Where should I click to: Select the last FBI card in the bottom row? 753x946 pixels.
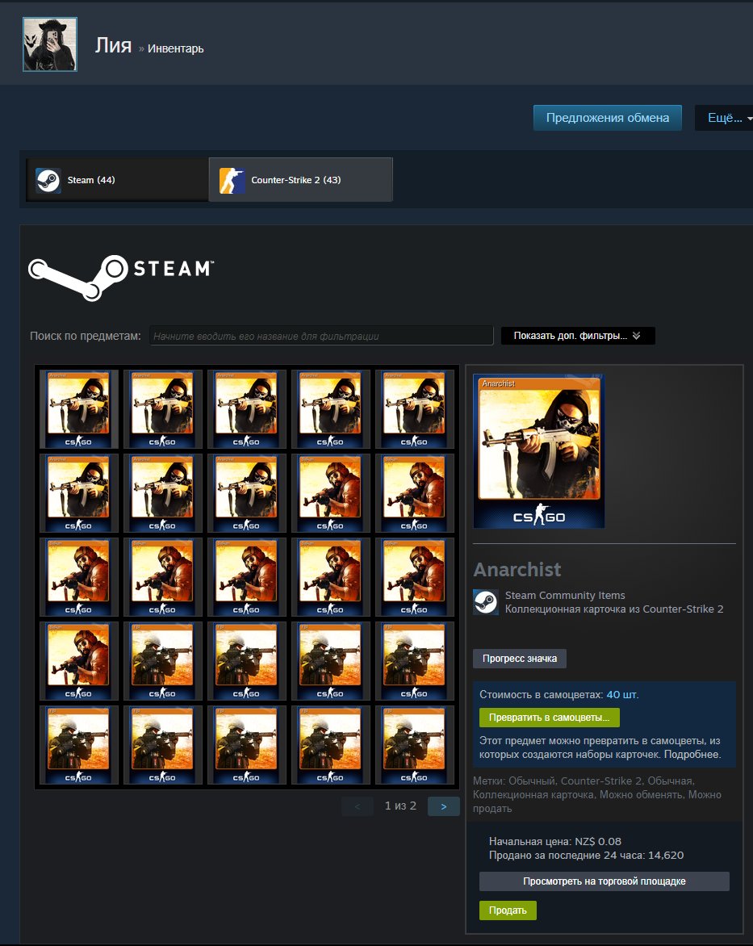pos(414,744)
